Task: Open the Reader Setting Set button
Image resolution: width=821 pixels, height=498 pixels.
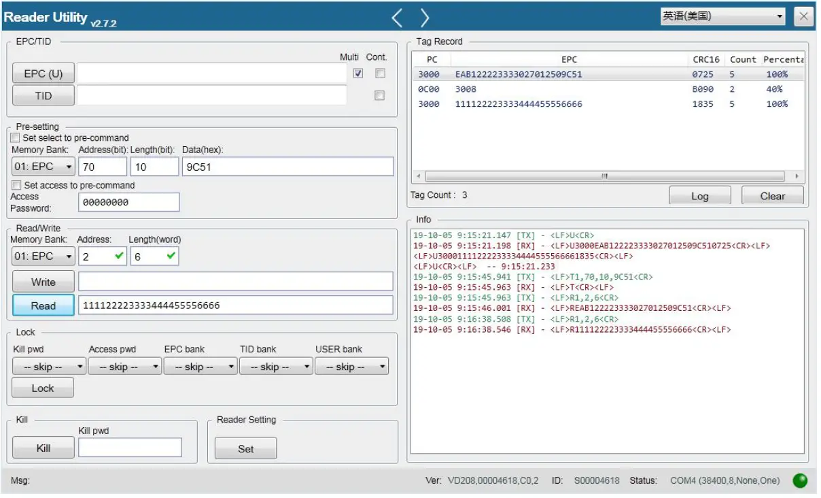Action: 245,449
